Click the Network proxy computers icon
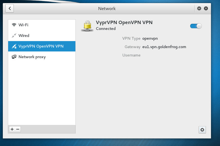Screen dimensions: 220x146 (14, 57)
